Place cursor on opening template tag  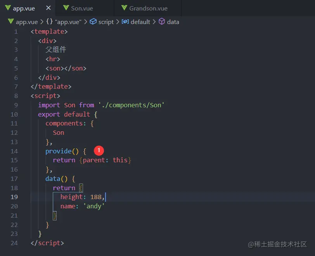click(49, 32)
